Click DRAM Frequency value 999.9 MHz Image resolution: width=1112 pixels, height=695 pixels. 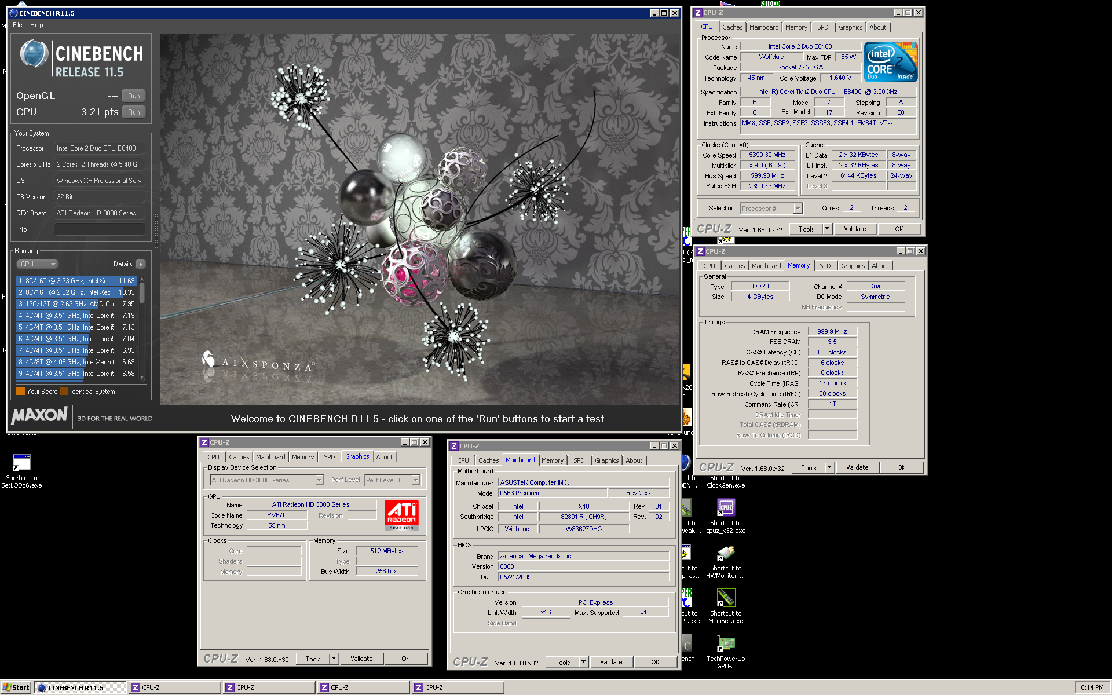832,332
